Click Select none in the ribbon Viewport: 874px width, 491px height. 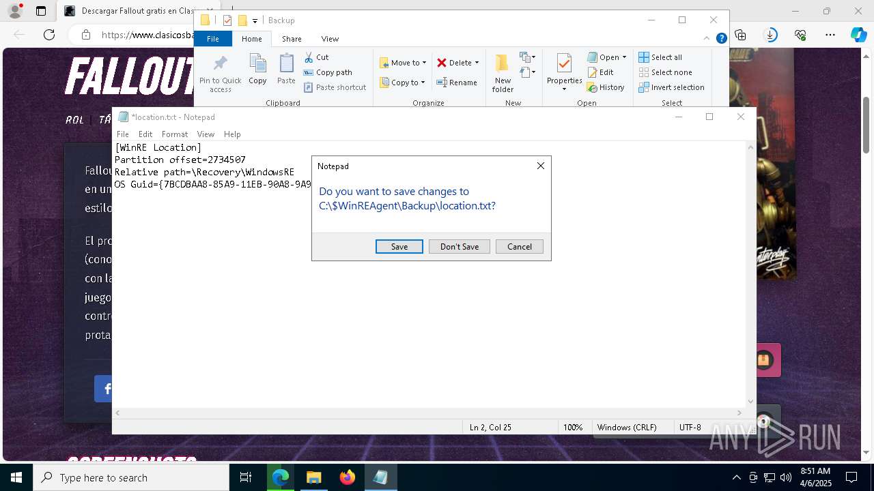(665, 72)
